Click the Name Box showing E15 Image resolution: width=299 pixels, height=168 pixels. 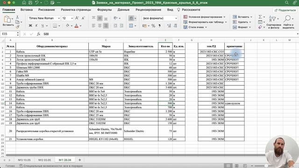click(x=9, y=34)
